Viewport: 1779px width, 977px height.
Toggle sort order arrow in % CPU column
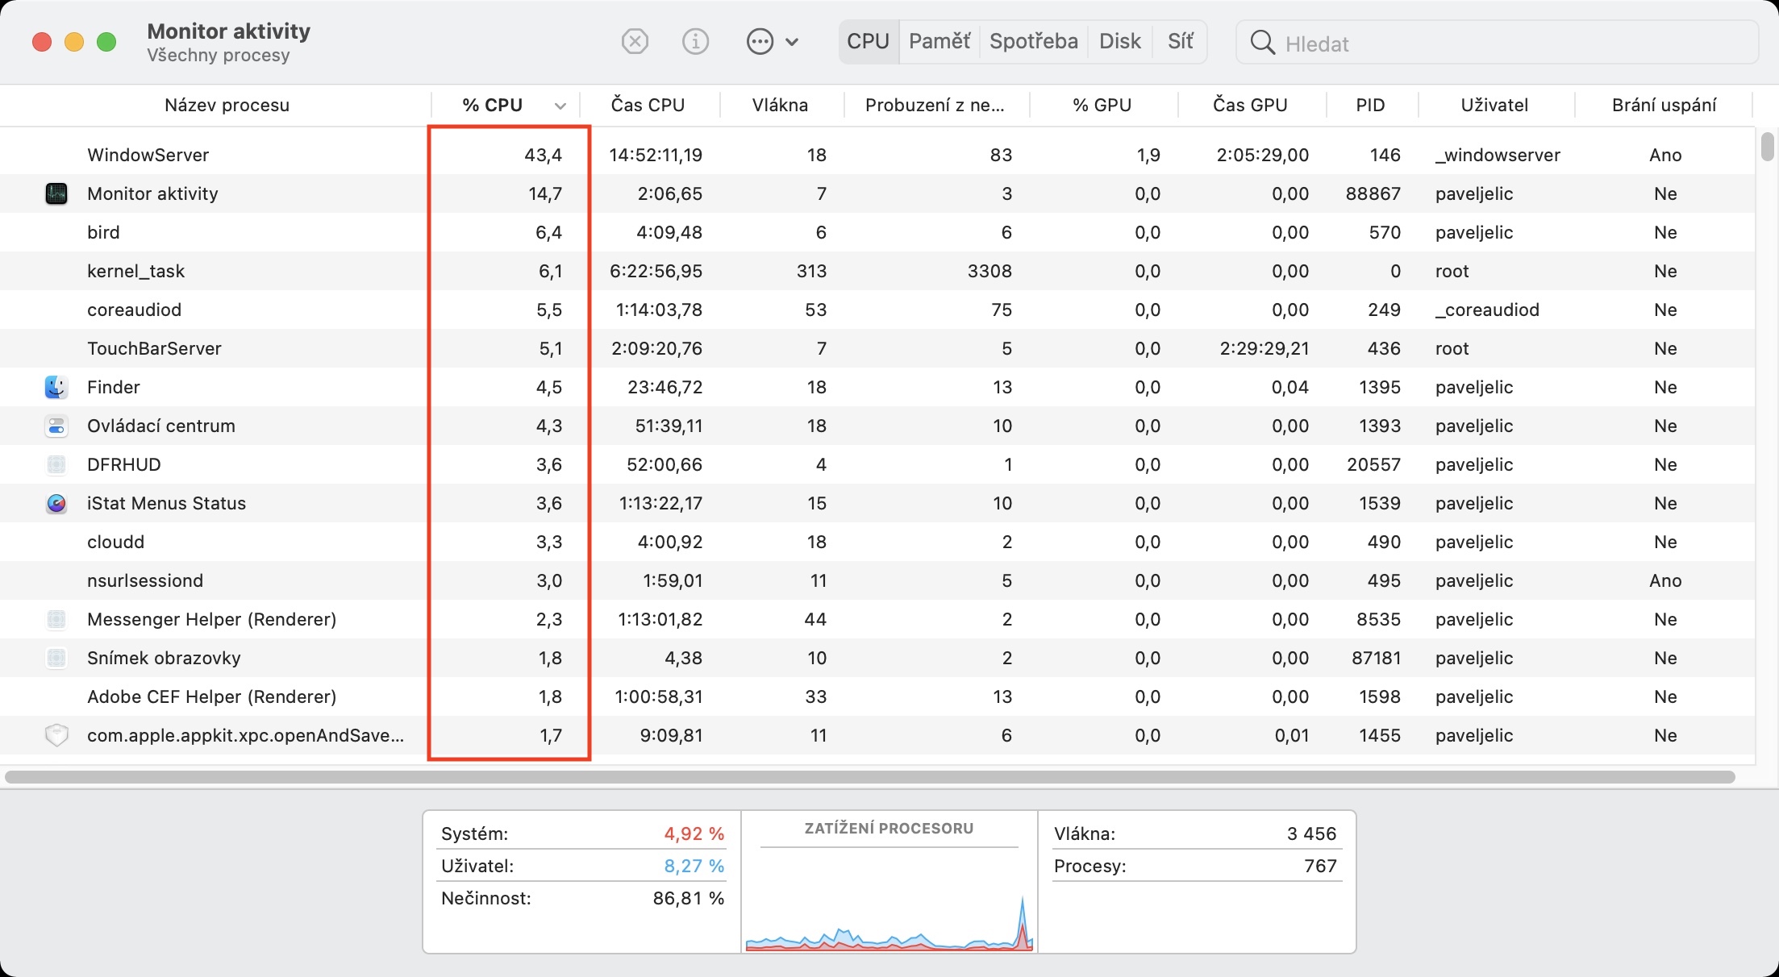coord(560,106)
